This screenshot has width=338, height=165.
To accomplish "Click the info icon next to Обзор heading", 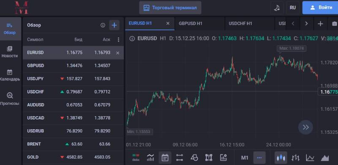I will (103, 25).
